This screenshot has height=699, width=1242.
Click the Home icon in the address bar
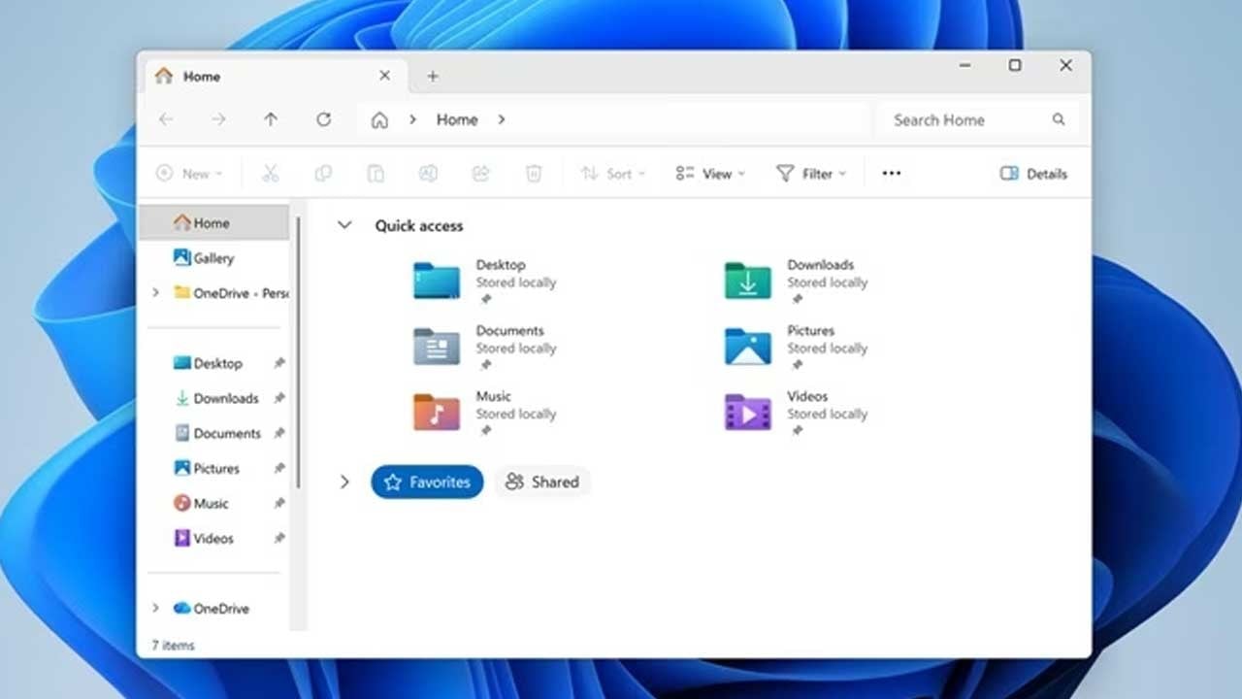coord(378,119)
